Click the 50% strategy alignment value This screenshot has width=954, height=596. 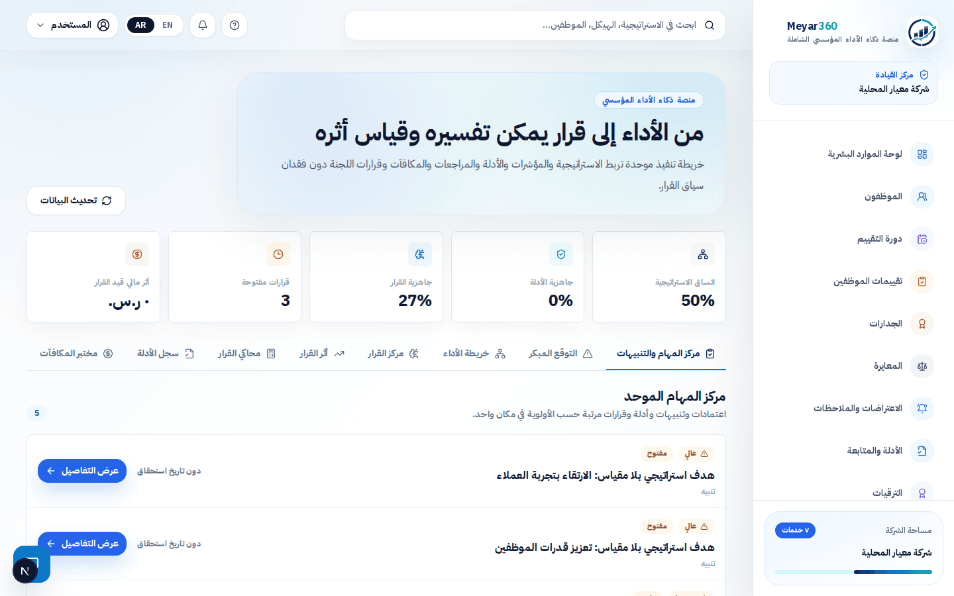point(698,301)
